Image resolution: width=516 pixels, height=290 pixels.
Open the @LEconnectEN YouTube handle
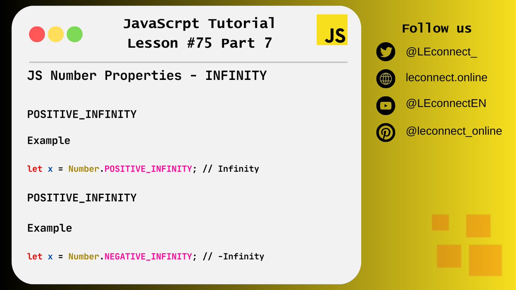coord(446,104)
